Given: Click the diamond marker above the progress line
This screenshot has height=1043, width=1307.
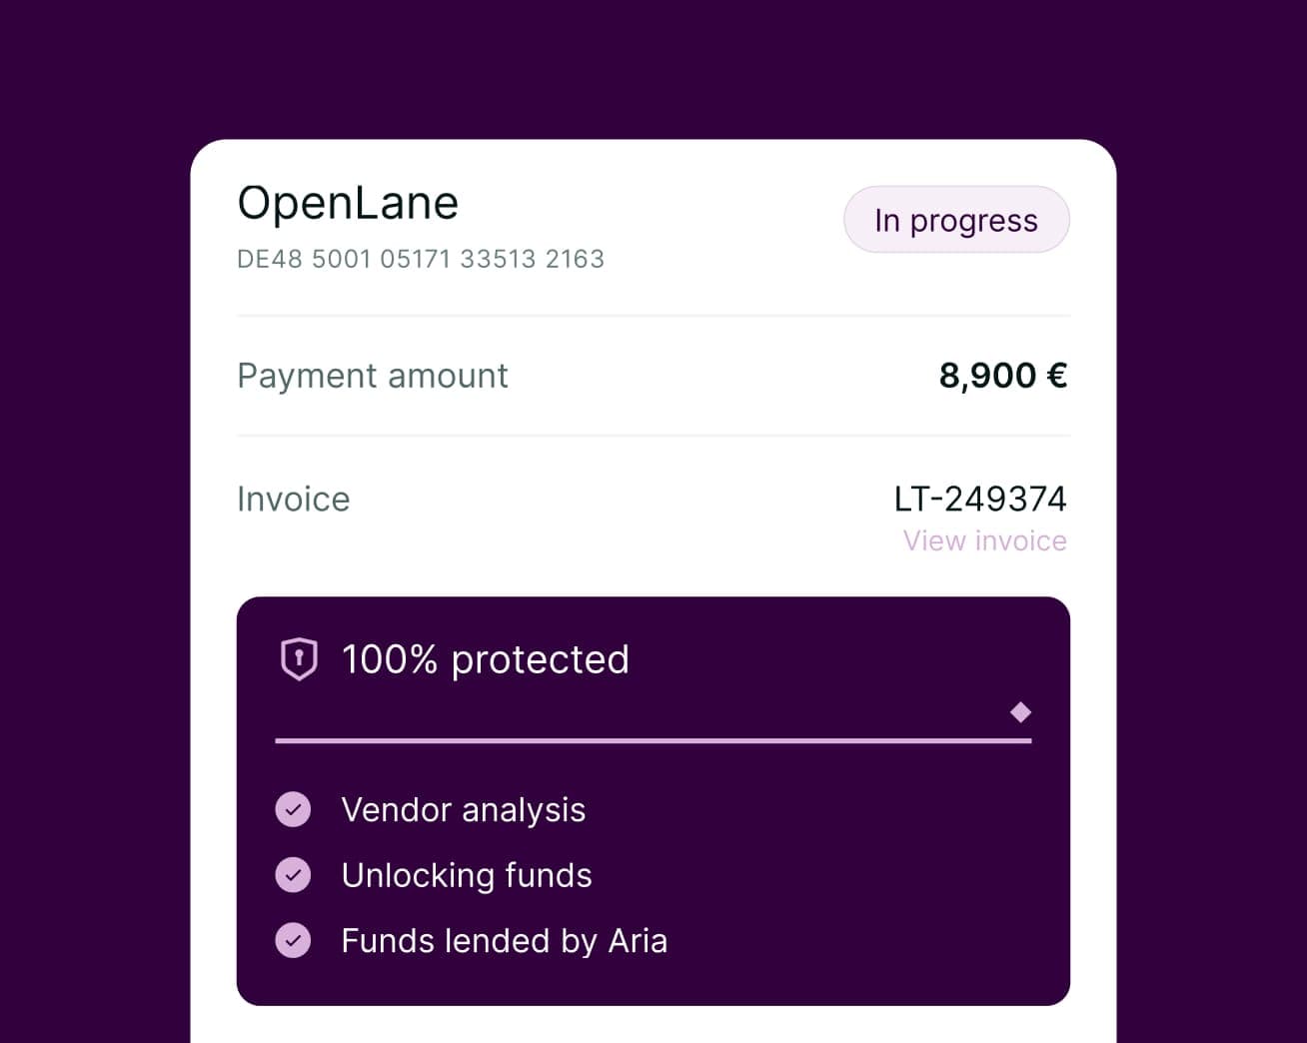Looking at the screenshot, I should point(1020,712).
